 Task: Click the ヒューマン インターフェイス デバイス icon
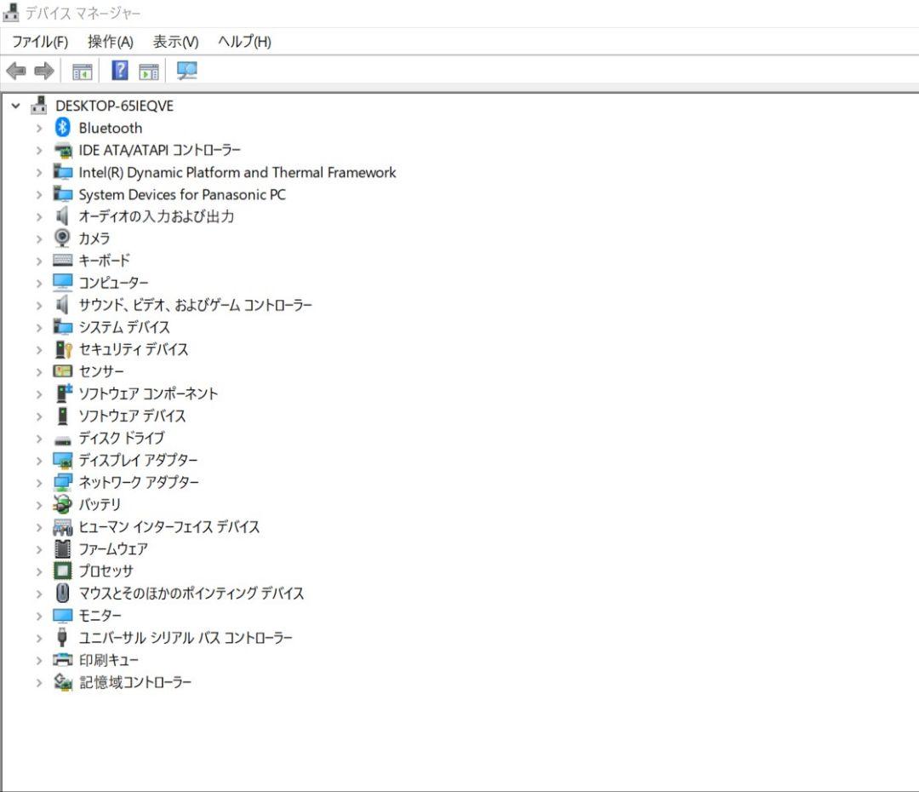tap(63, 527)
